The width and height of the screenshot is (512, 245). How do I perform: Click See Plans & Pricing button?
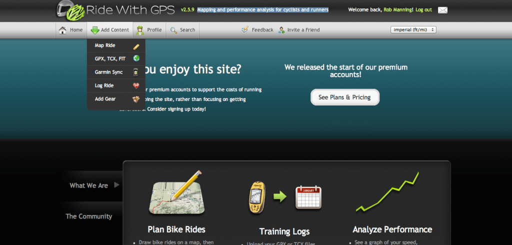(345, 97)
